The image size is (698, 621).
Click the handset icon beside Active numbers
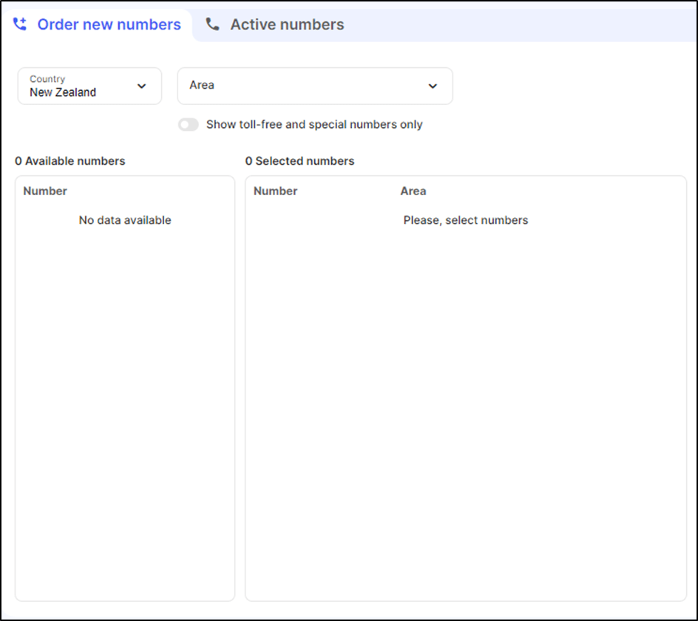212,23
